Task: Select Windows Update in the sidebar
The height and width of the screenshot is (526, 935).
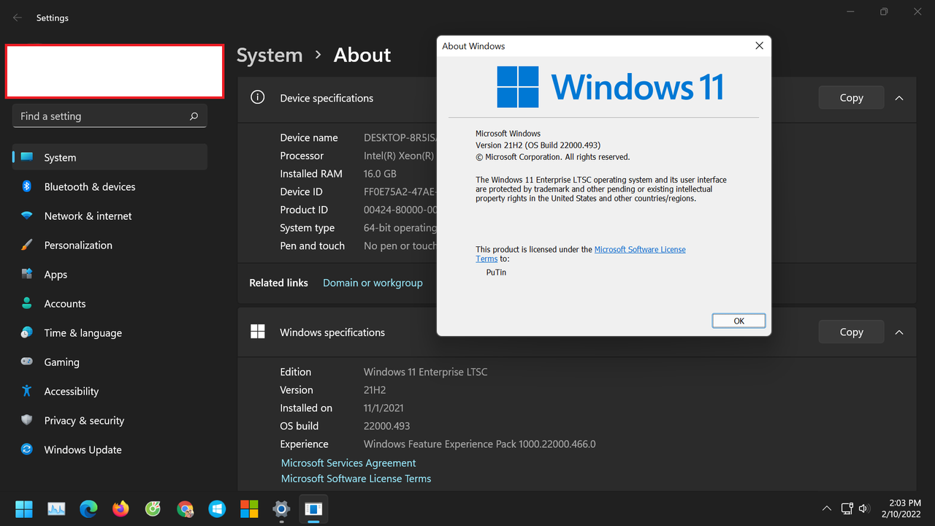Action: [x=83, y=449]
